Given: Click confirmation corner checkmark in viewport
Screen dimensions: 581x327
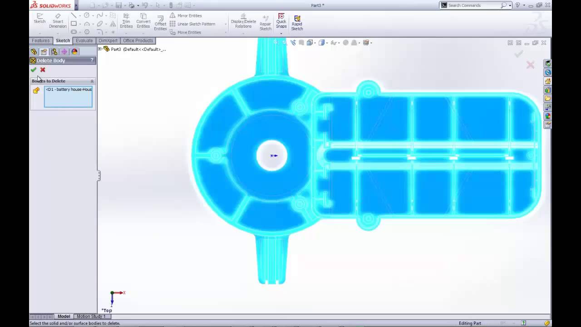Looking at the screenshot, I should tap(519, 54).
